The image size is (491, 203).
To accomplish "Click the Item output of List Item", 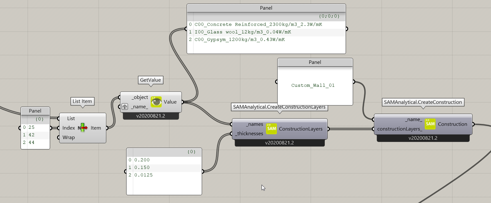I will (96, 128).
